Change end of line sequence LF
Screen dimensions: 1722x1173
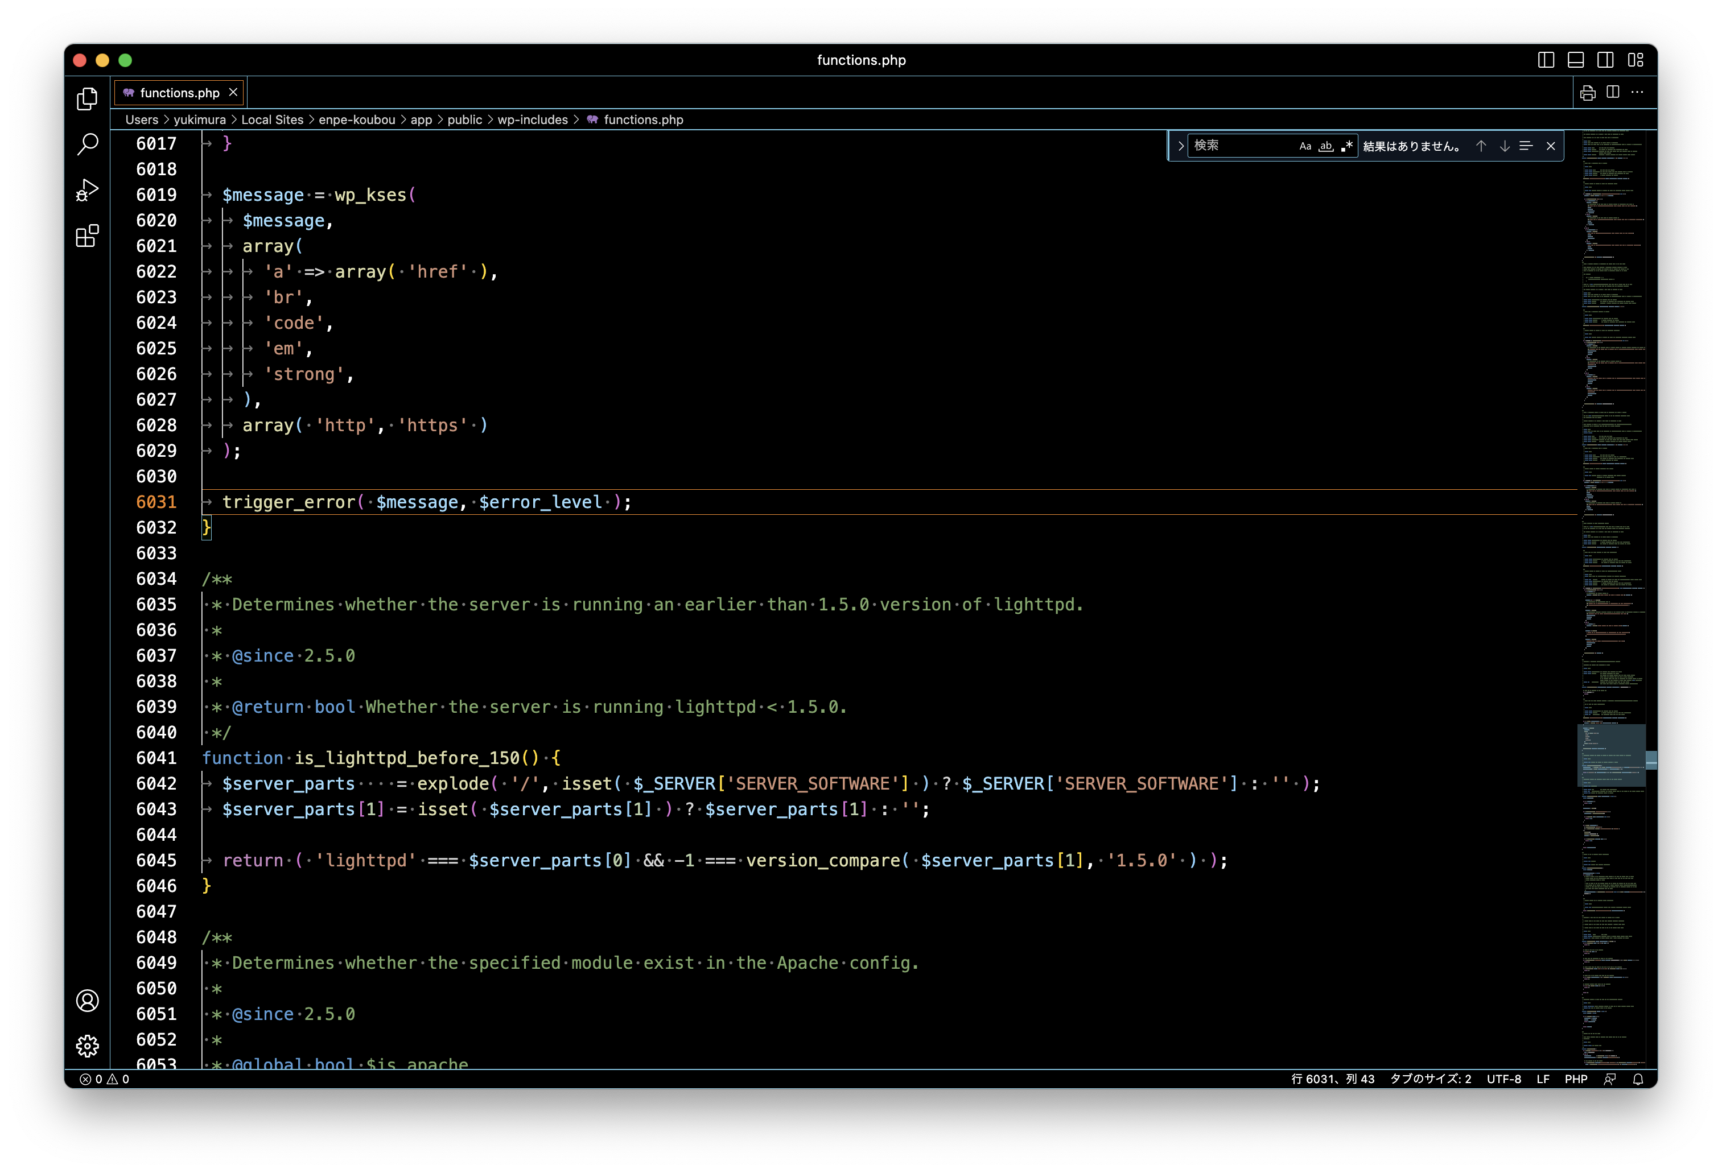click(1543, 1079)
